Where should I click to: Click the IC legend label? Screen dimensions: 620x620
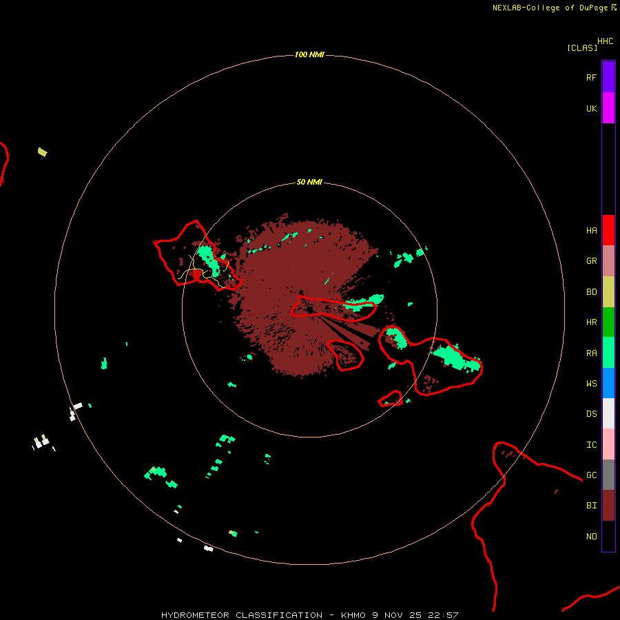pyautogui.click(x=591, y=445)
